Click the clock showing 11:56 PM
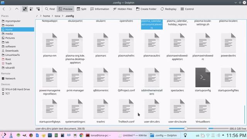The width and height of the screenshot is (247, 139). pos(236,135)
